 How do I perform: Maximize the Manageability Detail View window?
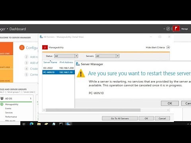(160, 37)
